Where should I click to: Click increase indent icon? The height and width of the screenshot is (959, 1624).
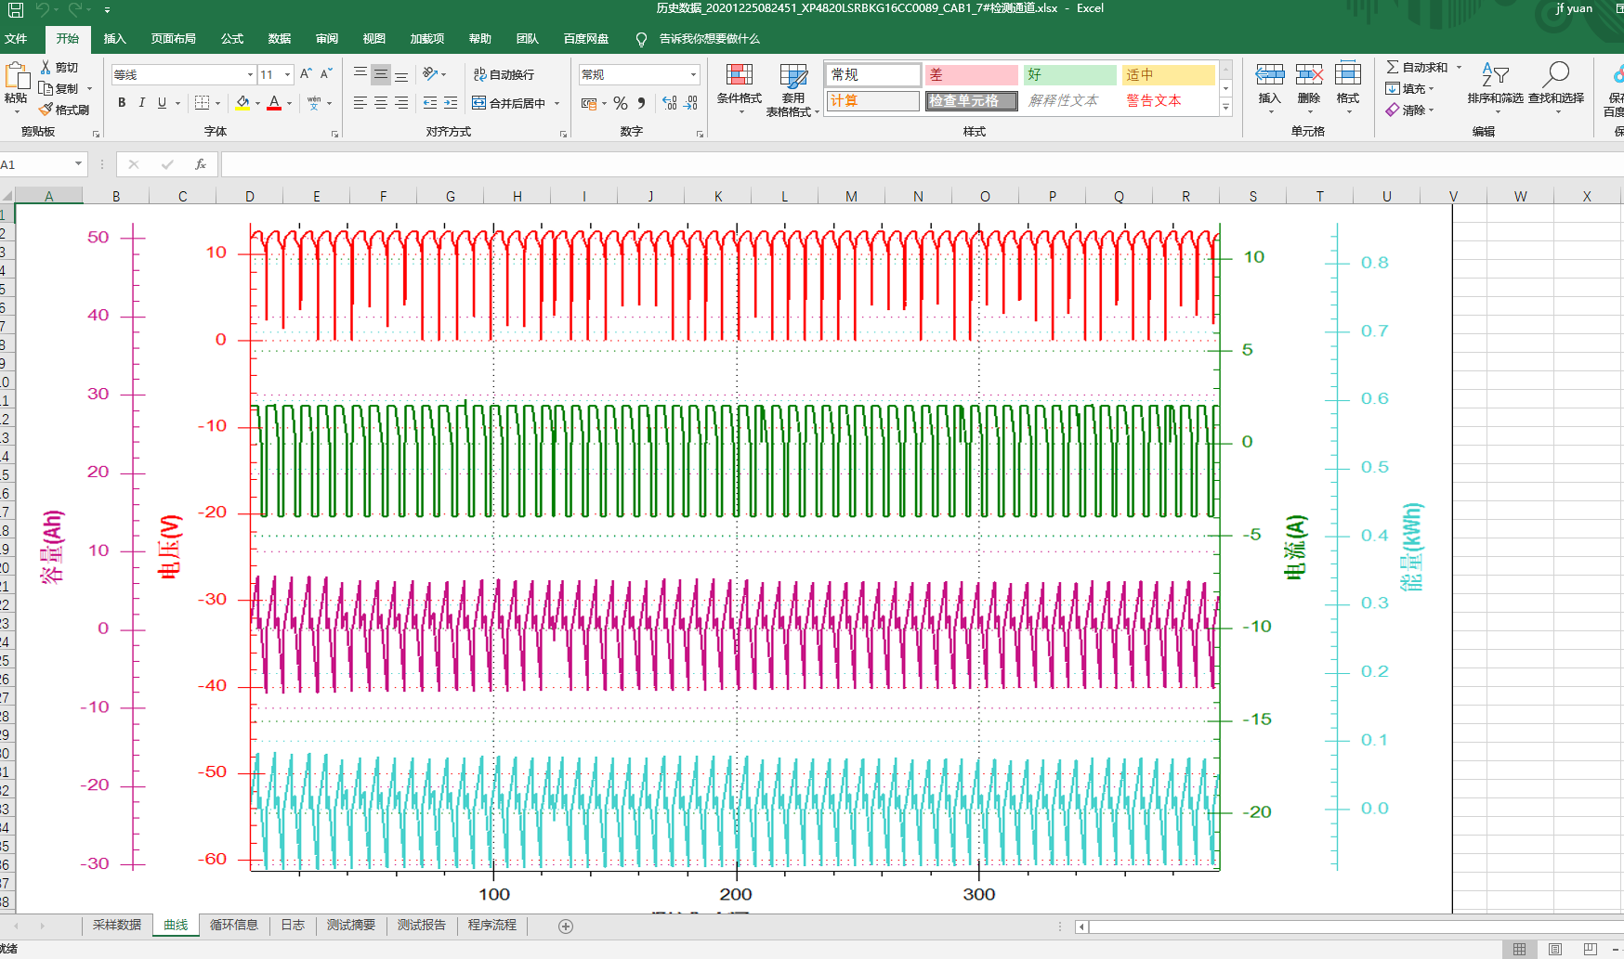coord(451,103)
